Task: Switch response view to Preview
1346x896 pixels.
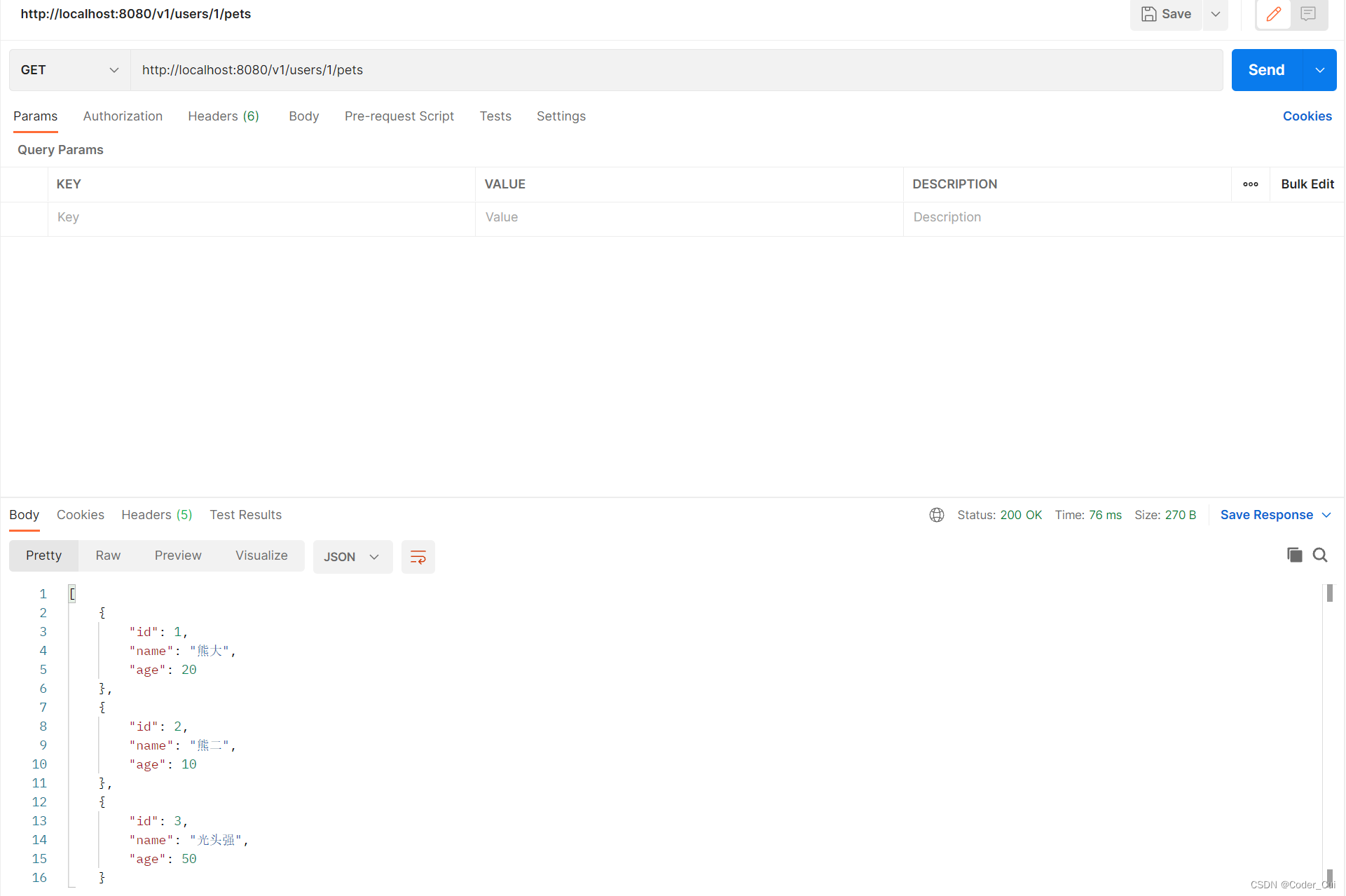Action: 178,556
